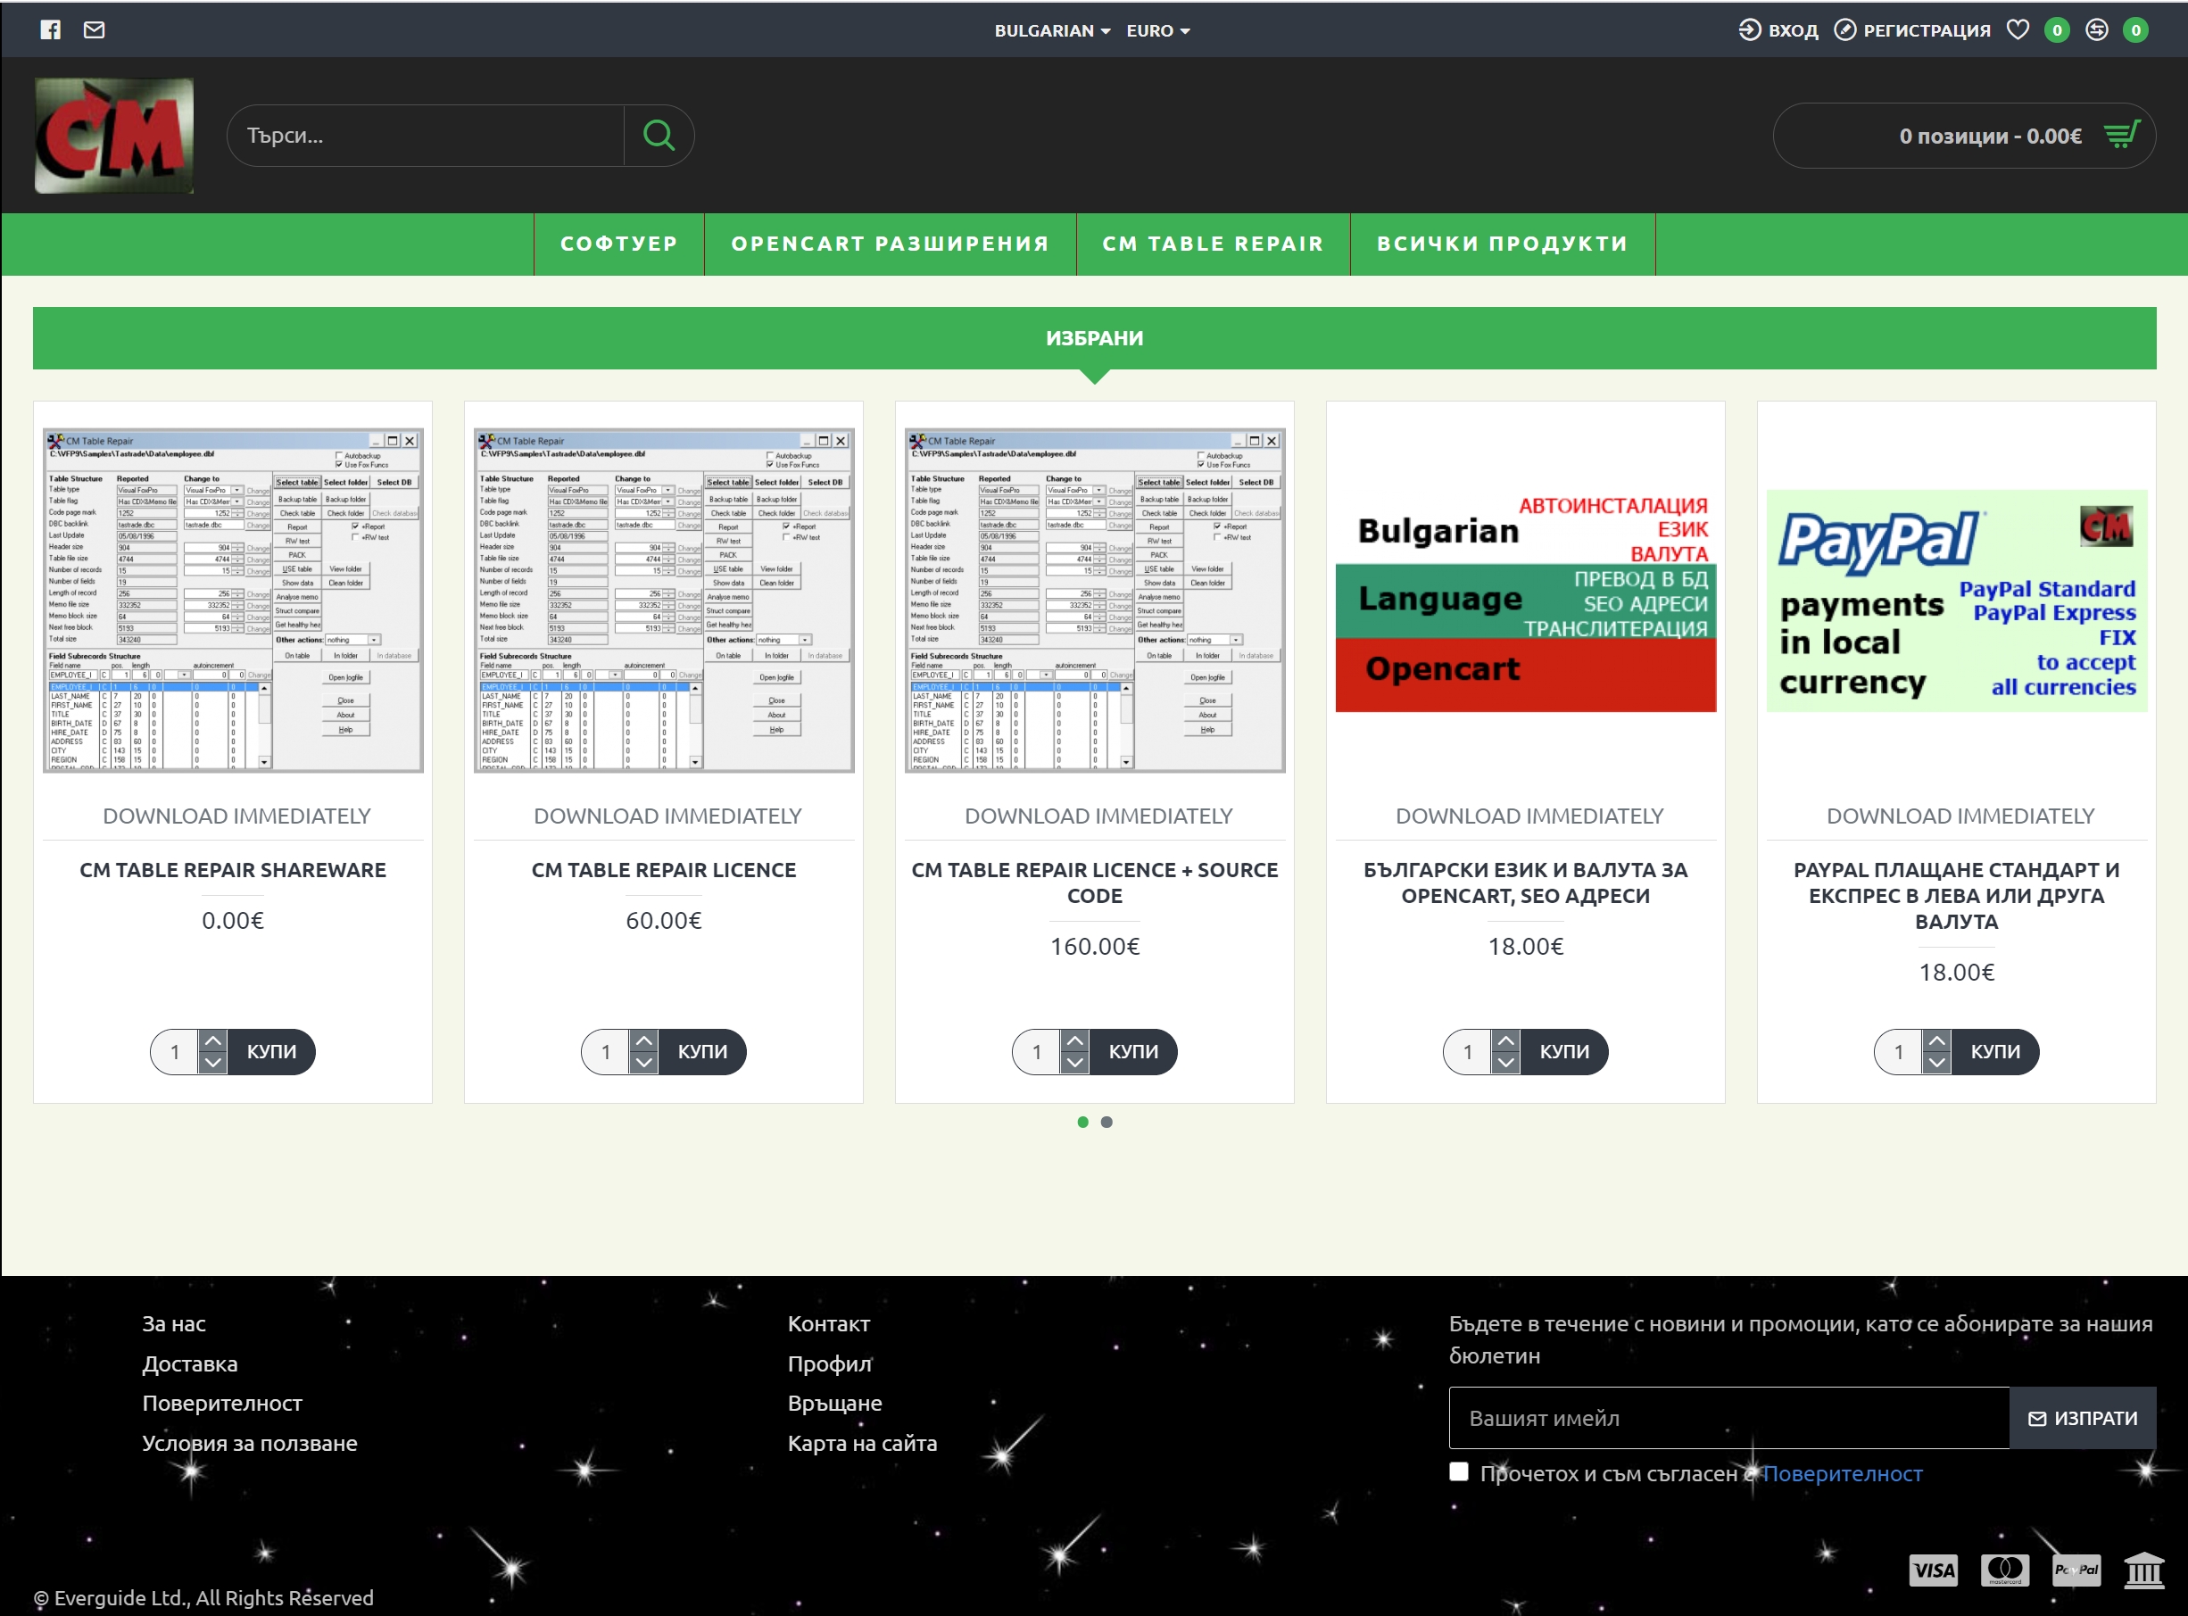Open Opencart Разширения menu item
This screenshot has height=1616, width=2188.
pyautogui.click(x=889, y=244)
